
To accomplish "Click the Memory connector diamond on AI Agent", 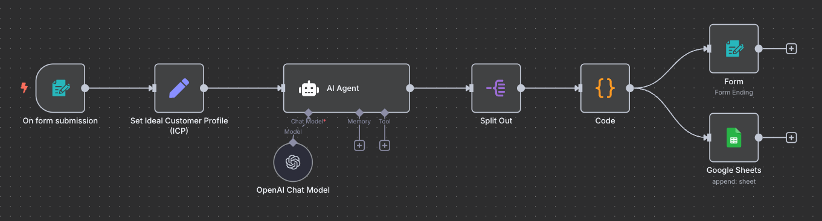I will point(359,113).
